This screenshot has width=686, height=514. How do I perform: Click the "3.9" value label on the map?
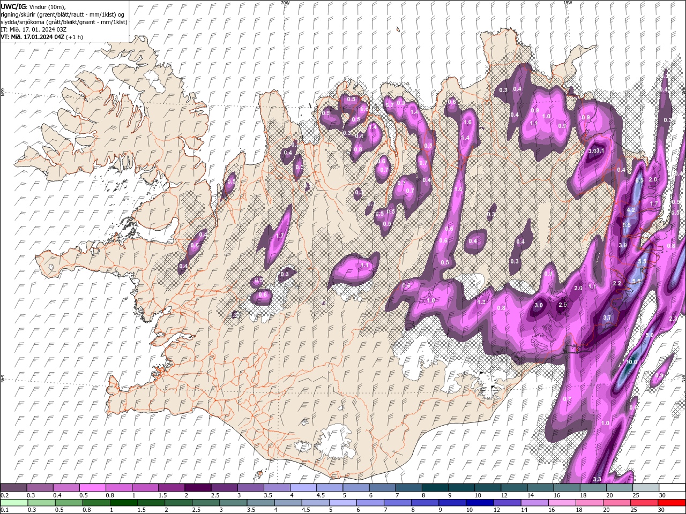pos(623,245)
